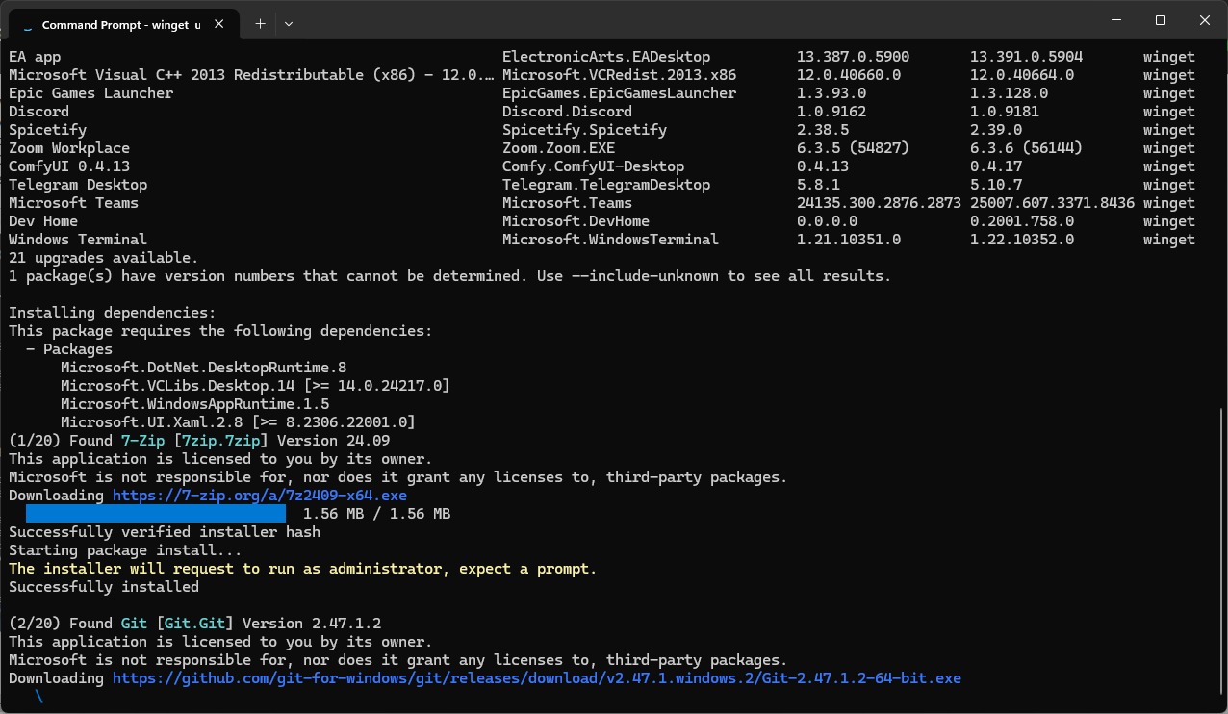
Task: Click the yellow administrator prompt warning line
Action: tap(303, 569)
